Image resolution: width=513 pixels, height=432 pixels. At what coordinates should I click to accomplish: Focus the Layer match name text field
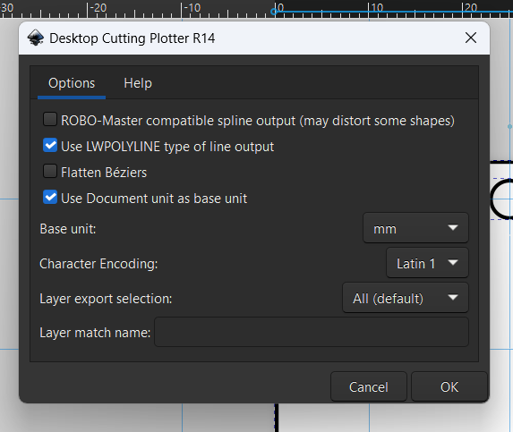[x=312, y=332]
